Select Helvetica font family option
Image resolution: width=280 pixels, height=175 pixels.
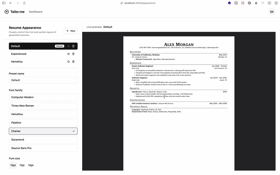click(x=43, y=114)
